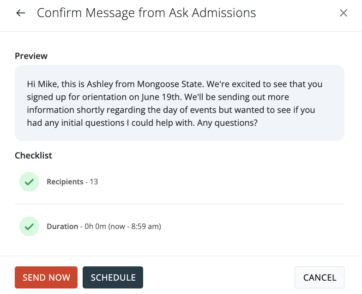Close the Confirm Message dialog
This screenshot has height=294, width=362.
click(x=344, y=13)
